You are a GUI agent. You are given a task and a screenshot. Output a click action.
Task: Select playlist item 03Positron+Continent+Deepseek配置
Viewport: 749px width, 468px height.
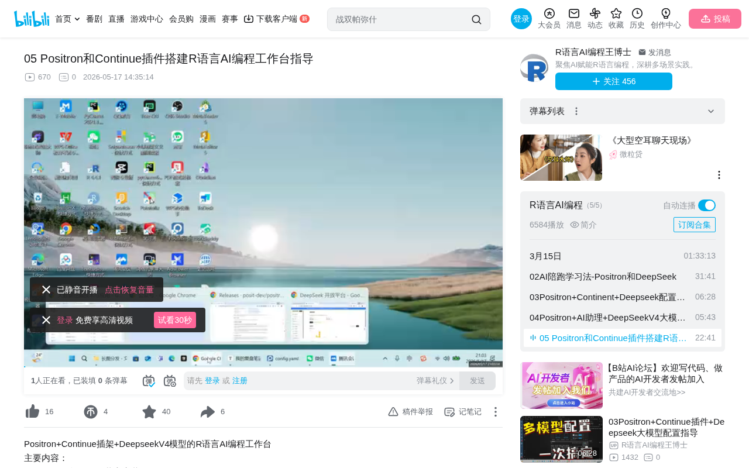pyautogui.click(x=623, y=297)
